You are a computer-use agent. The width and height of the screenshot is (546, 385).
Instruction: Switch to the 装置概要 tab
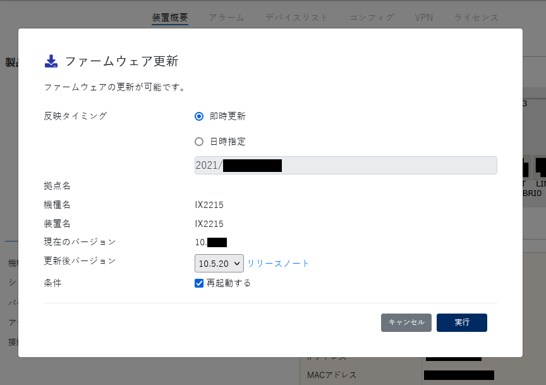[x=170, y=18]
